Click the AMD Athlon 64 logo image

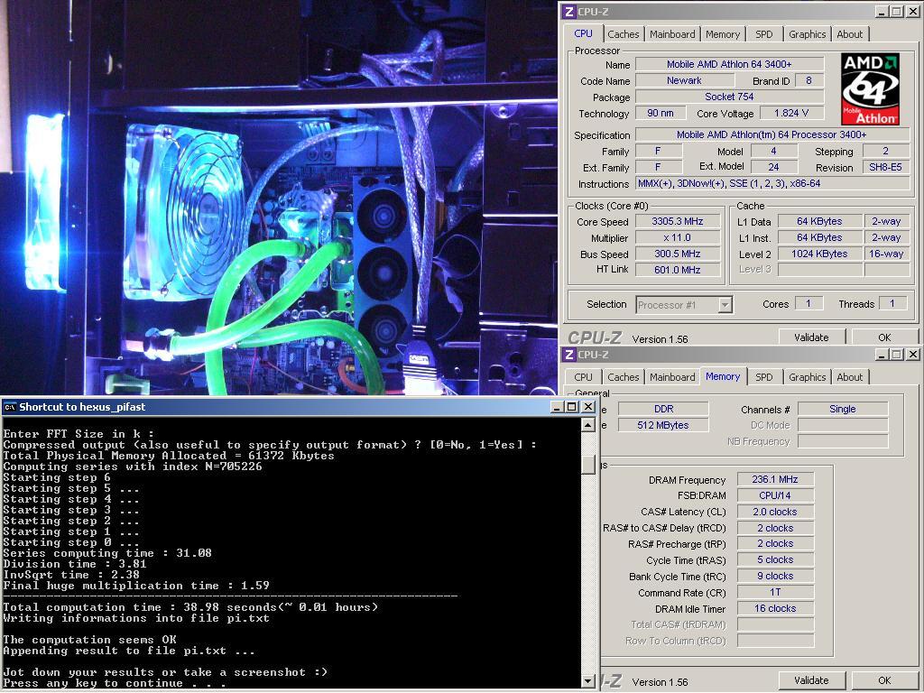870,89
